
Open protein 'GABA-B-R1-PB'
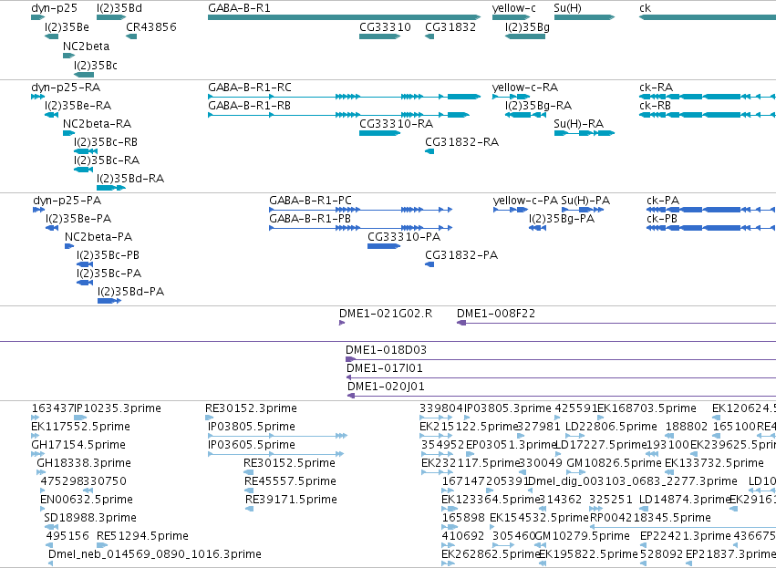pos(310,219)
